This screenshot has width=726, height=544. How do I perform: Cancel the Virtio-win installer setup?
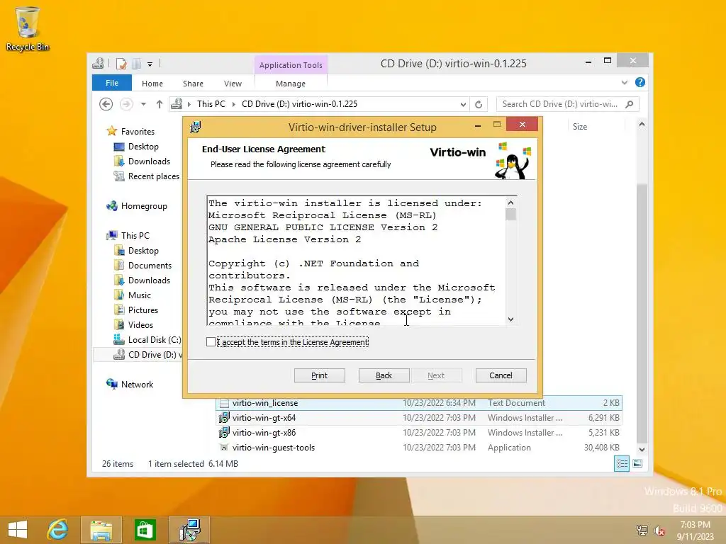501,375
